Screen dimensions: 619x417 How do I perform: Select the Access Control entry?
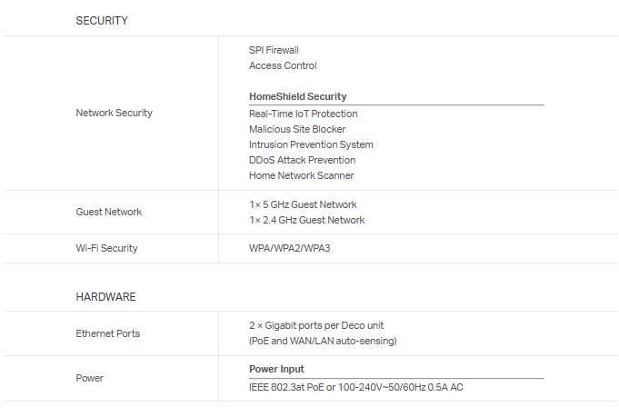click(283, 65)
